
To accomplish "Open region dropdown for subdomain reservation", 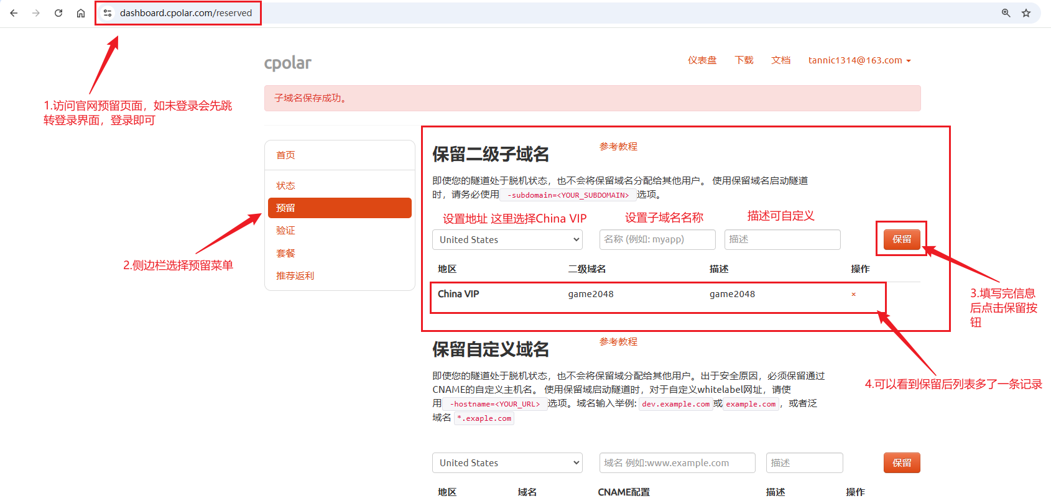I will click(507, 240).
